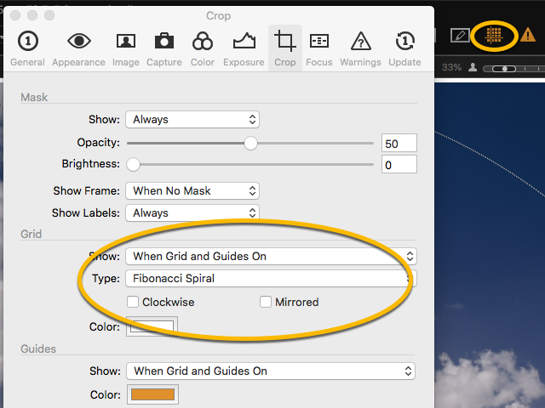
Task: Open the Focus preferences icon
Action: click(319, 47)
